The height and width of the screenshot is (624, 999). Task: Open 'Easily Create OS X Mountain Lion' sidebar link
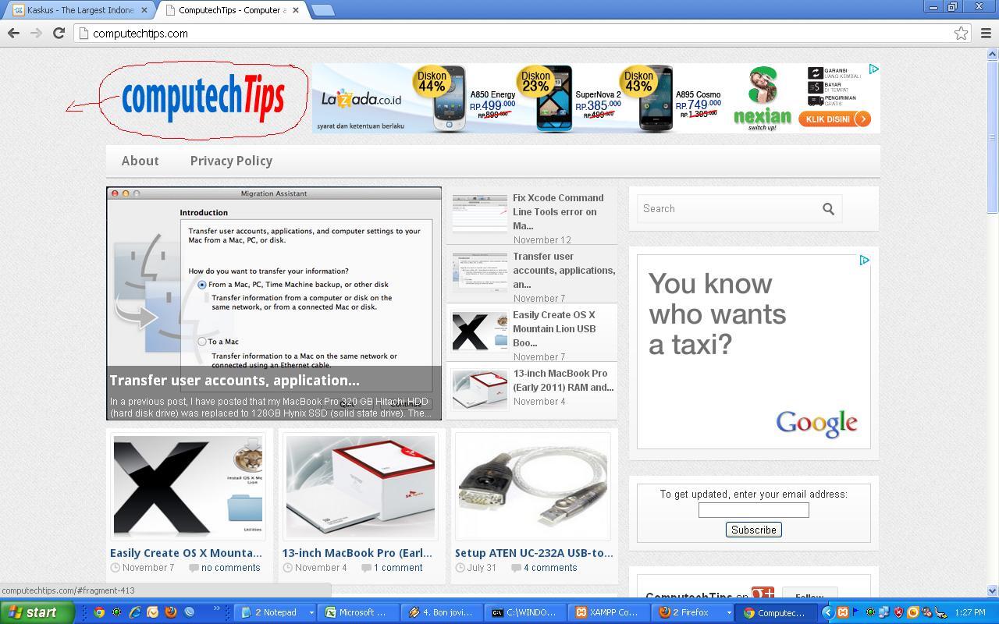[554, 329]
